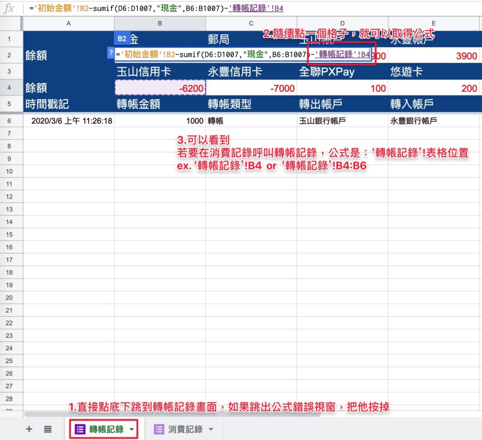Open the 消費記錄 tab dropdown arrow

pos(211,429)
